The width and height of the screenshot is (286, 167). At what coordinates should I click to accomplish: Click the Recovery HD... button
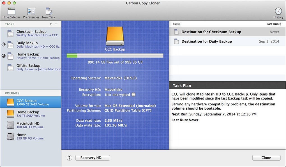pyautogui.click(x=93, y=158)
